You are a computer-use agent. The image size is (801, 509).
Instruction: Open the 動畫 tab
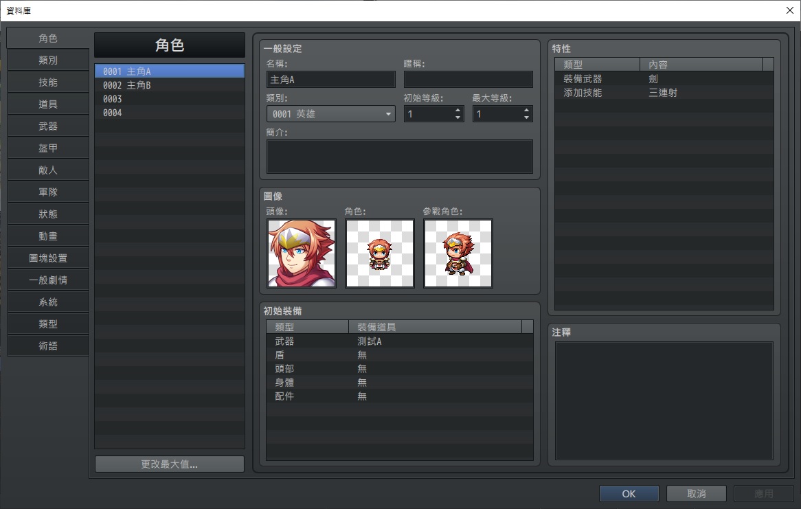[x=48, y=236]
